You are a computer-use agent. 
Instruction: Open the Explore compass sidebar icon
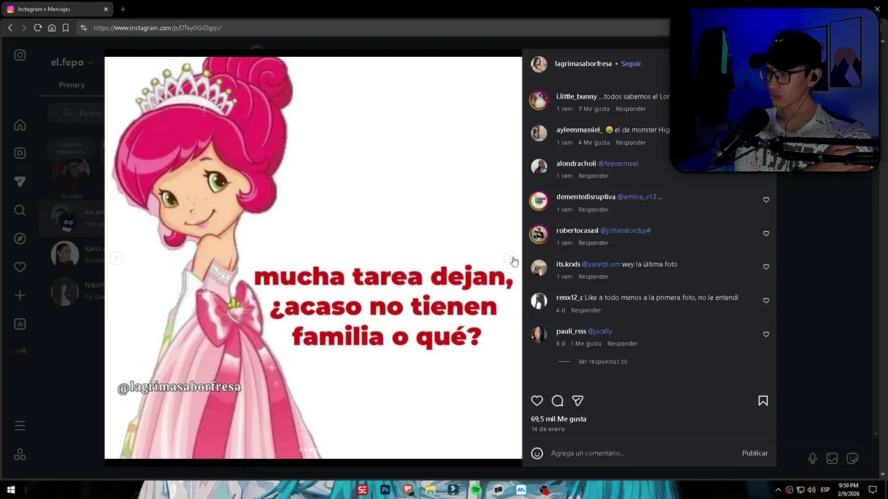click(20, 238)
